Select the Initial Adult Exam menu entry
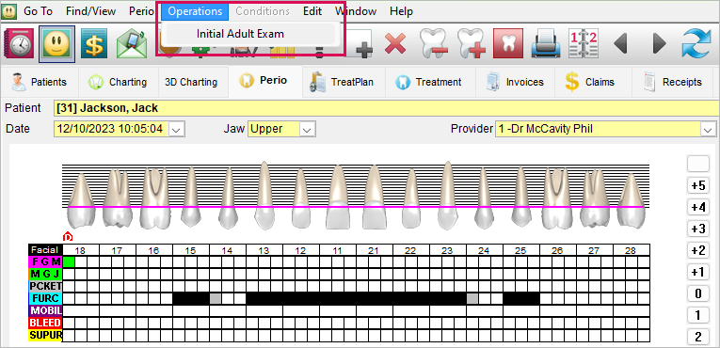Image resolution: width=720 pixels, height=348 pixels. (240, 34)
